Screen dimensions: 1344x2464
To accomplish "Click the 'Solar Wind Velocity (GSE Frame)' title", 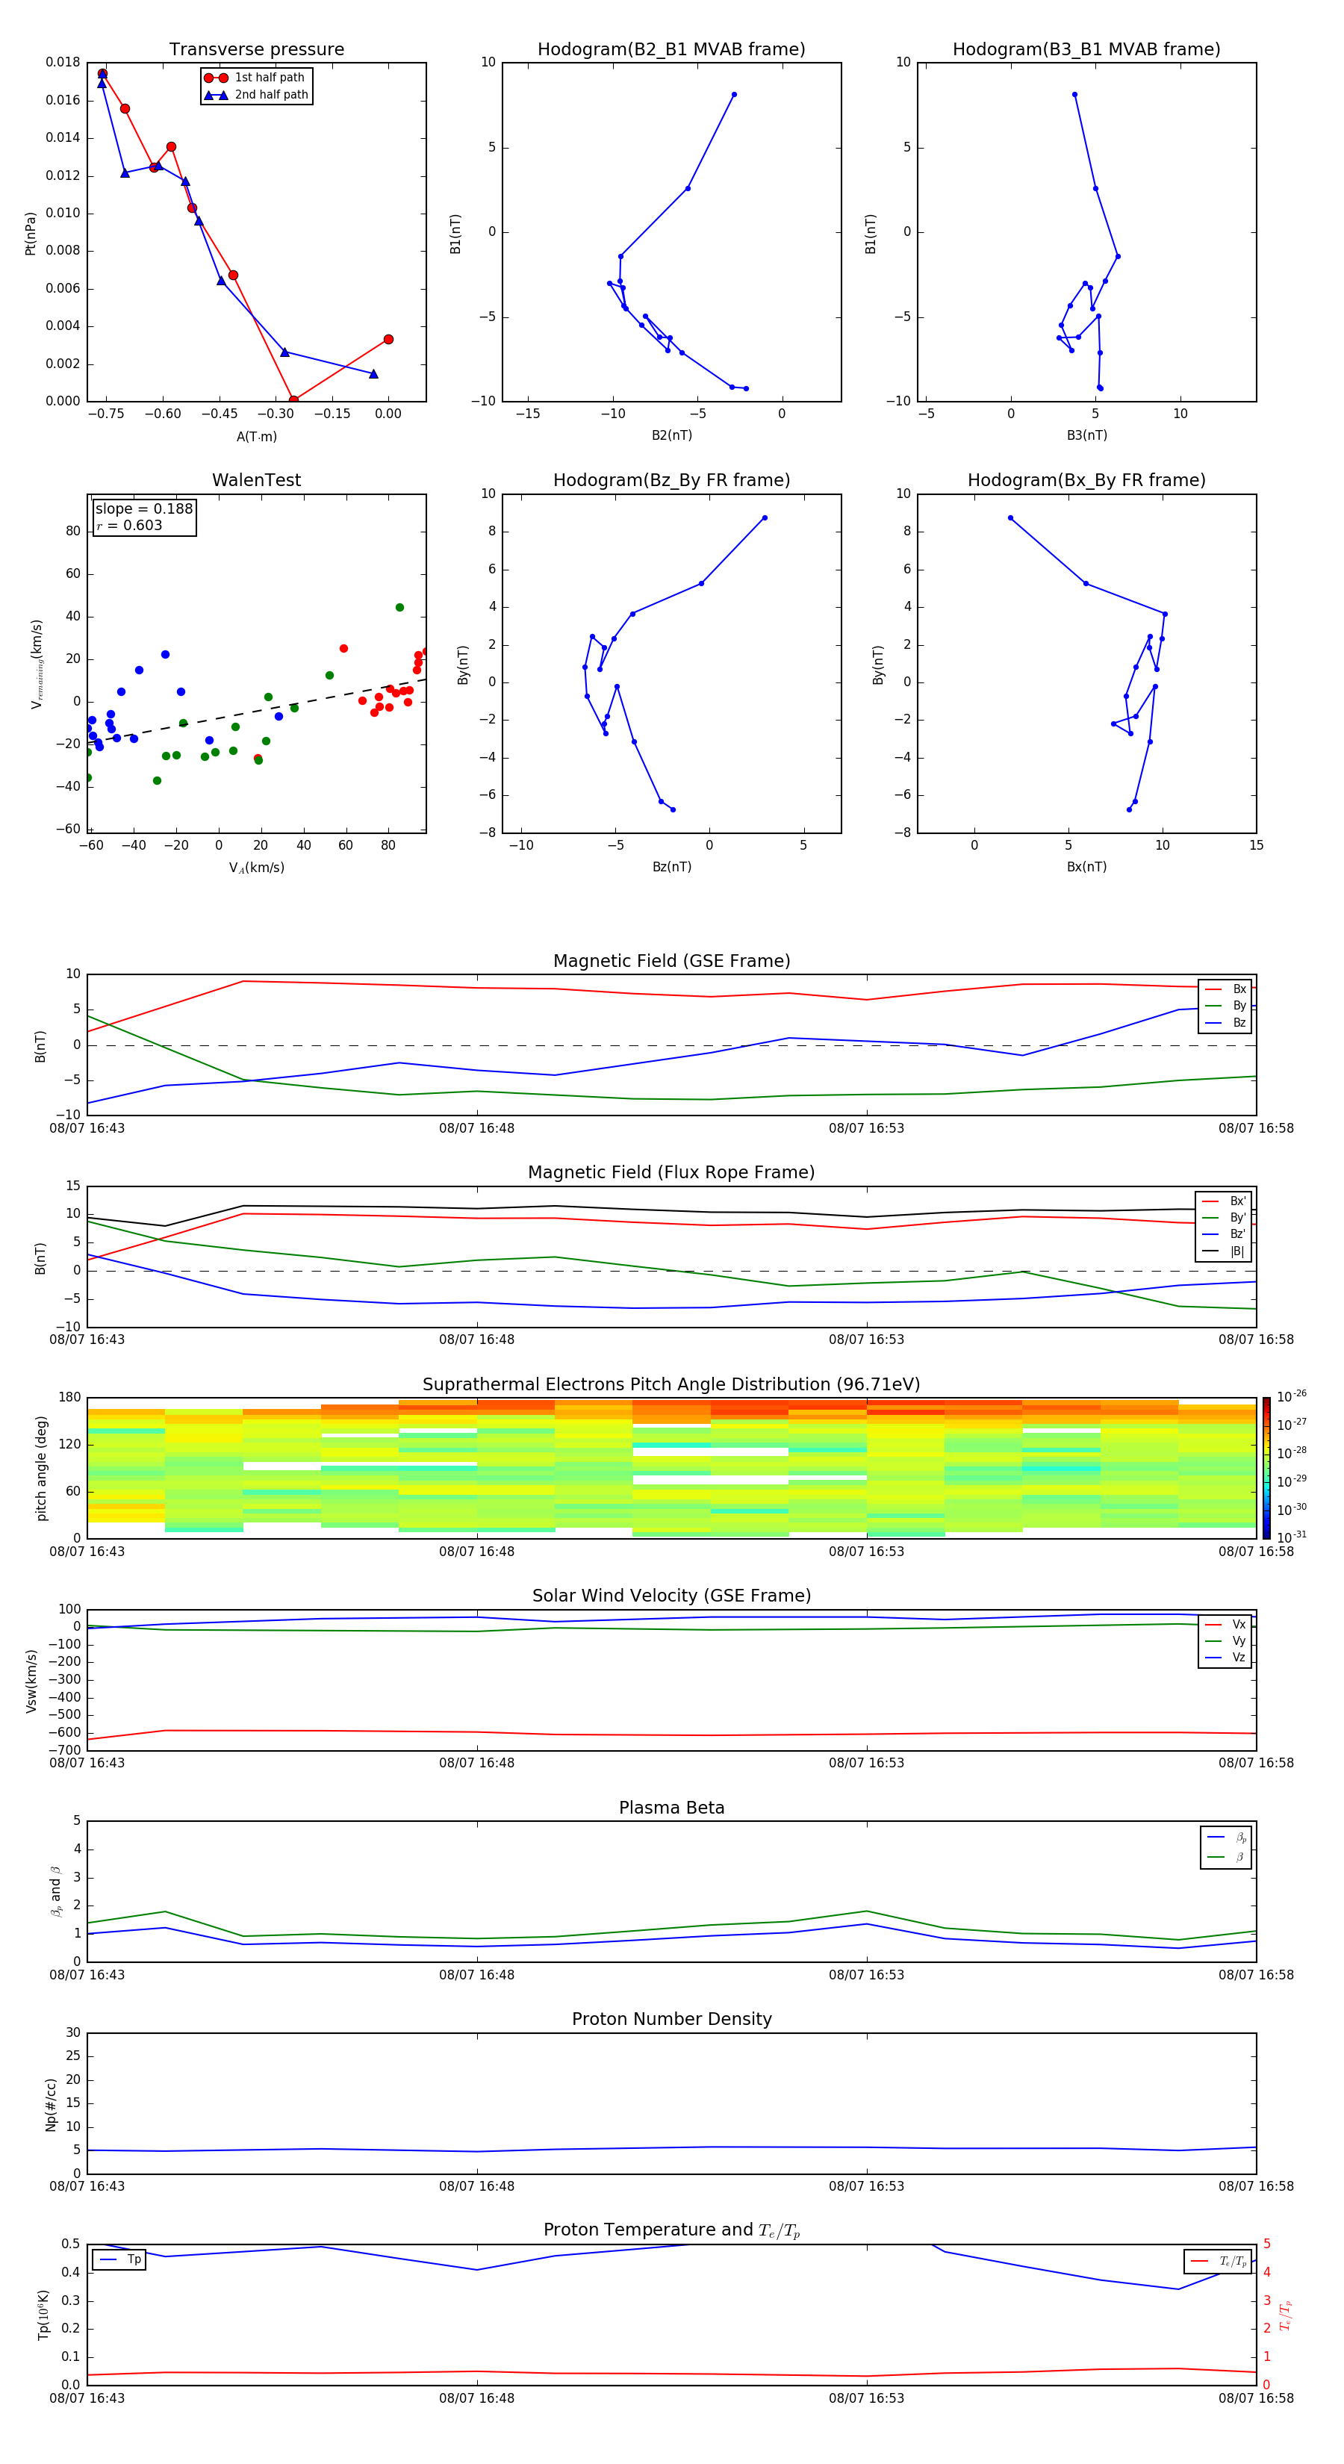I will click(671, 1596).
